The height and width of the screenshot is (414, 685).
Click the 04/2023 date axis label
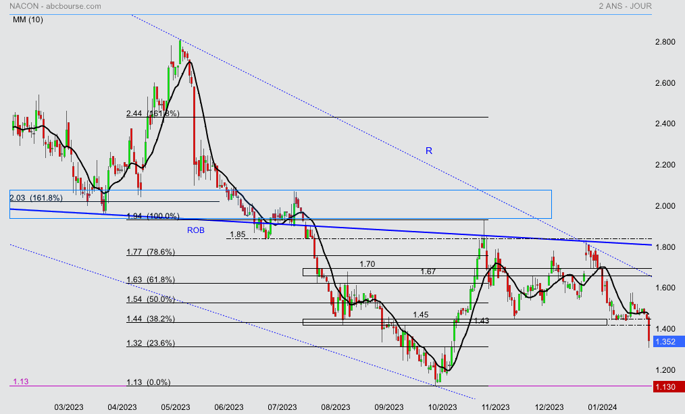pyautogui.click(x=122, y=407)
